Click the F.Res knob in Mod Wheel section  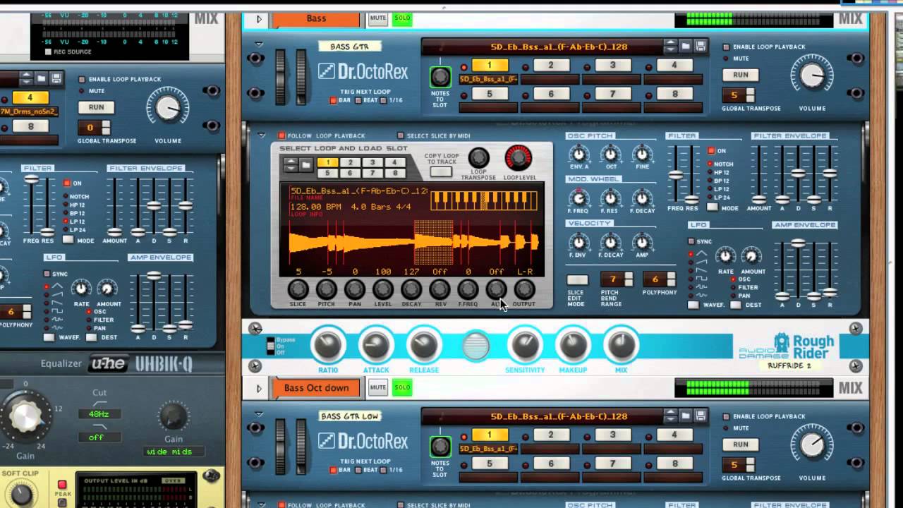click(610, 198)
